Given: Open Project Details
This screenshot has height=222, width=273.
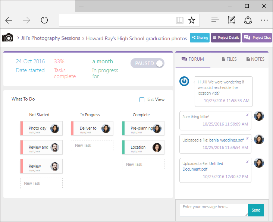Looking at the screenshot, I should pos(226,38).
